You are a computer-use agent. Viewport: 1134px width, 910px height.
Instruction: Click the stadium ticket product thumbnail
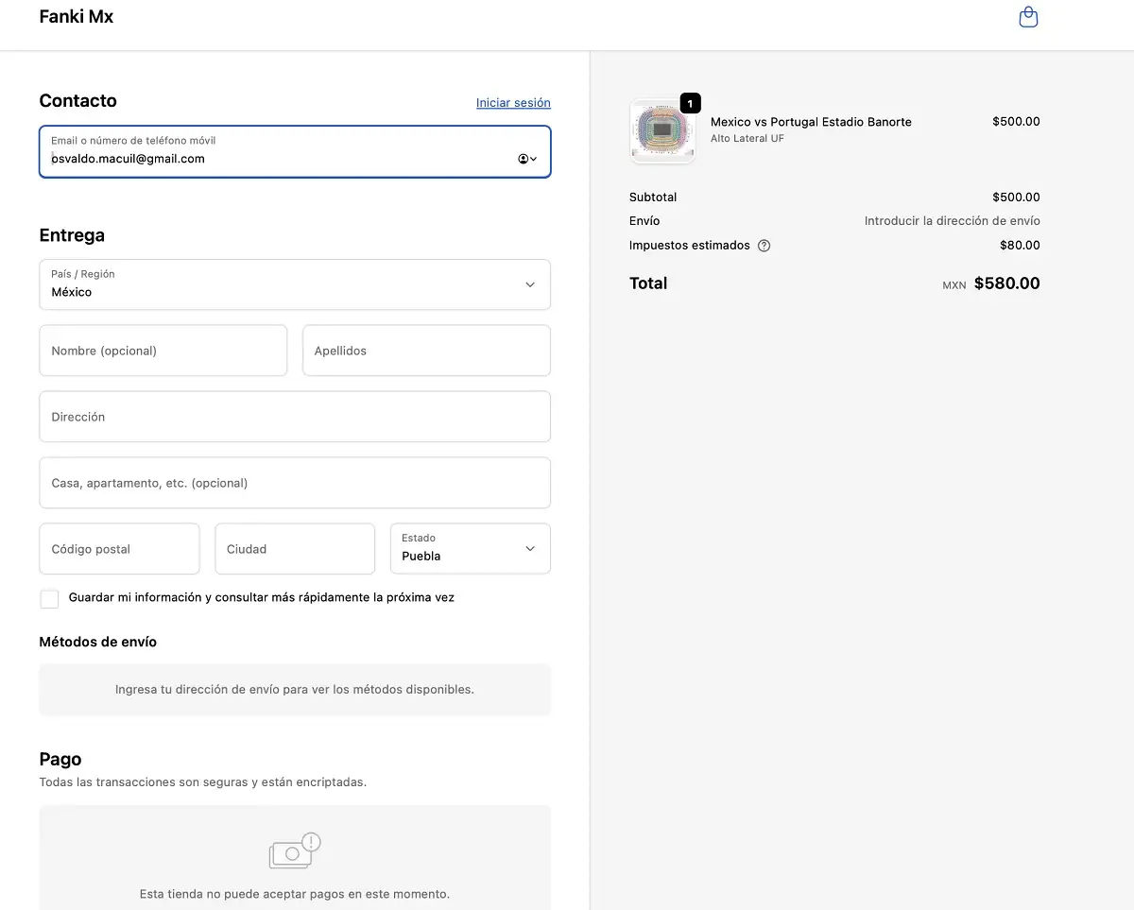pyautogui.click(x=661, y=130)
